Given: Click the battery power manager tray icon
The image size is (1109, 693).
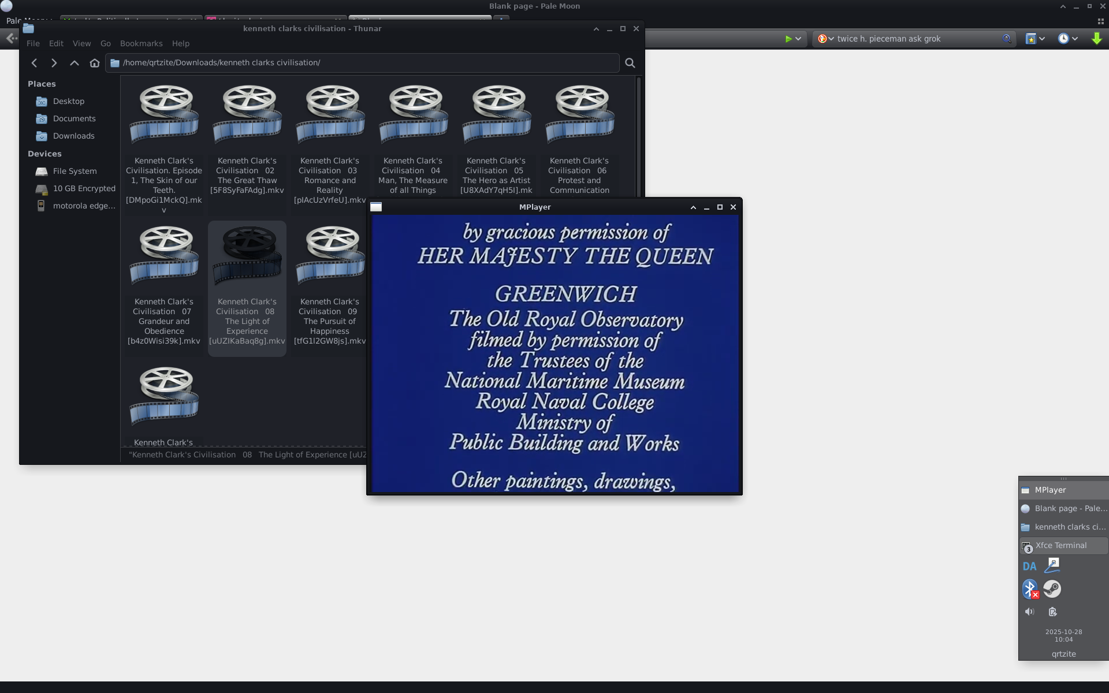Looking at the screenshot, I should click(1052, 612).
